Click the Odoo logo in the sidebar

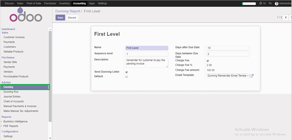coord(25,16)
